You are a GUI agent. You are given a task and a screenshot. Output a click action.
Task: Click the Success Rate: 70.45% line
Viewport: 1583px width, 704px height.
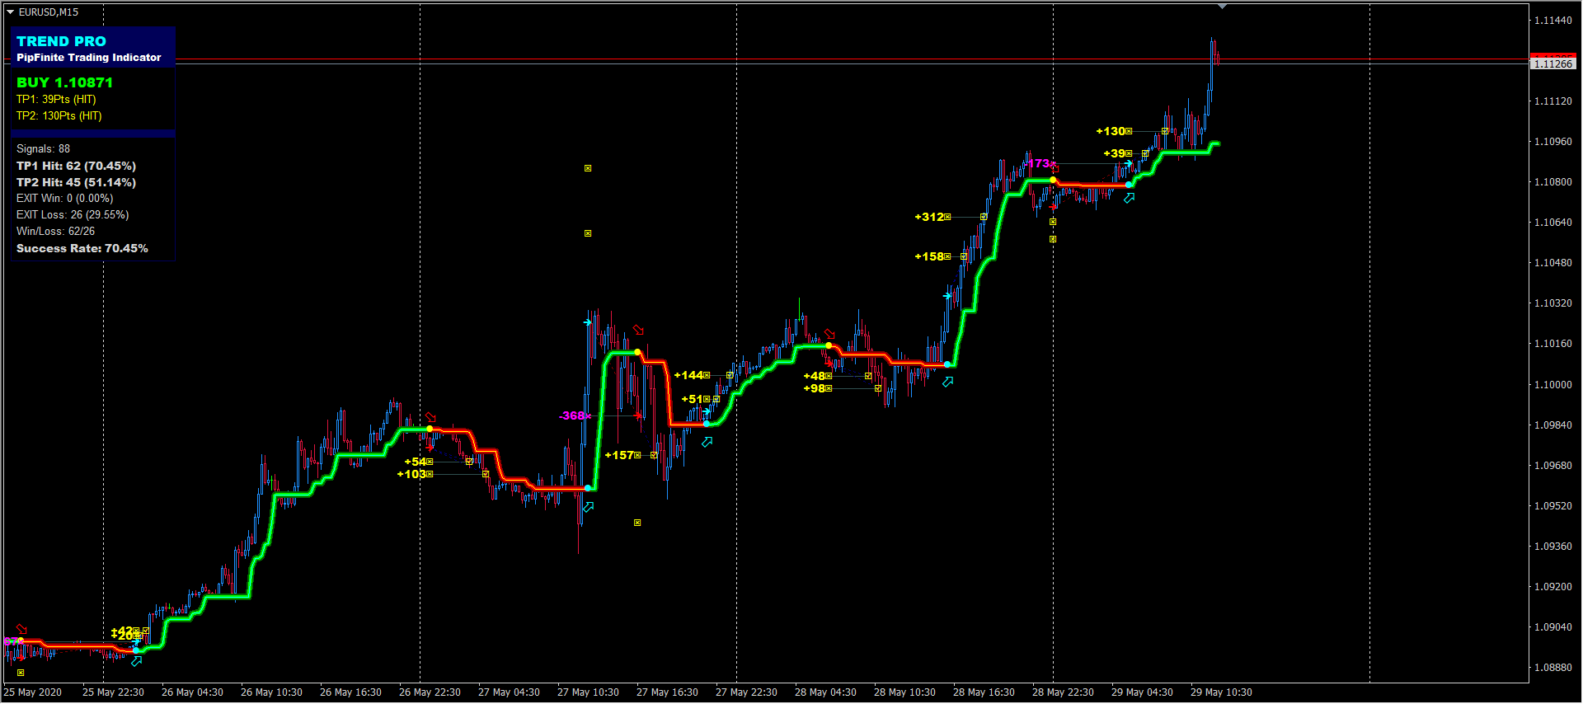coord(82,248)
